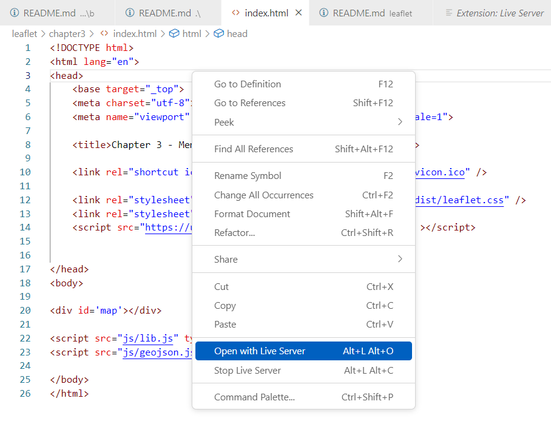Click line number 10 in the gutter

25,172
